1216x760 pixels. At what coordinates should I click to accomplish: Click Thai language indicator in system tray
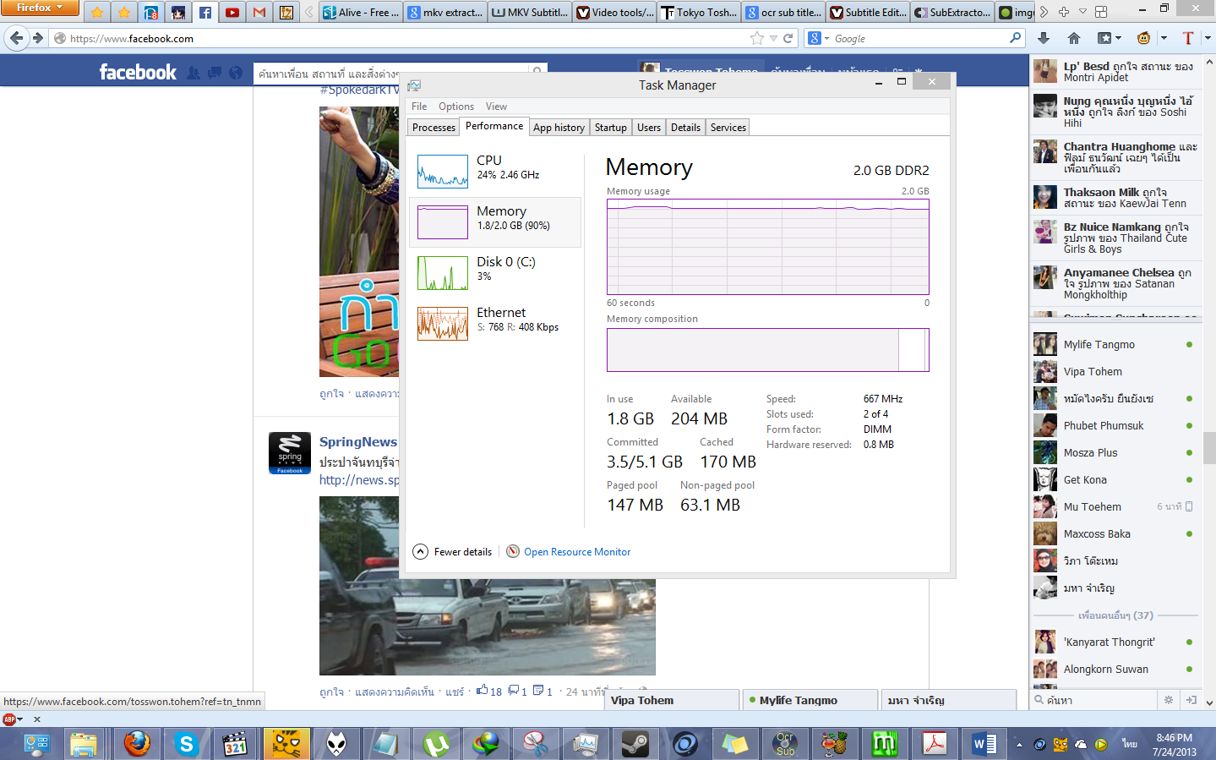[1129, 744]
